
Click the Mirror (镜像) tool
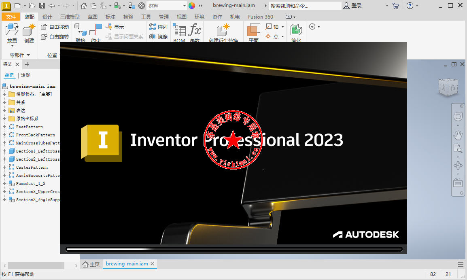(x=159, y=36)
